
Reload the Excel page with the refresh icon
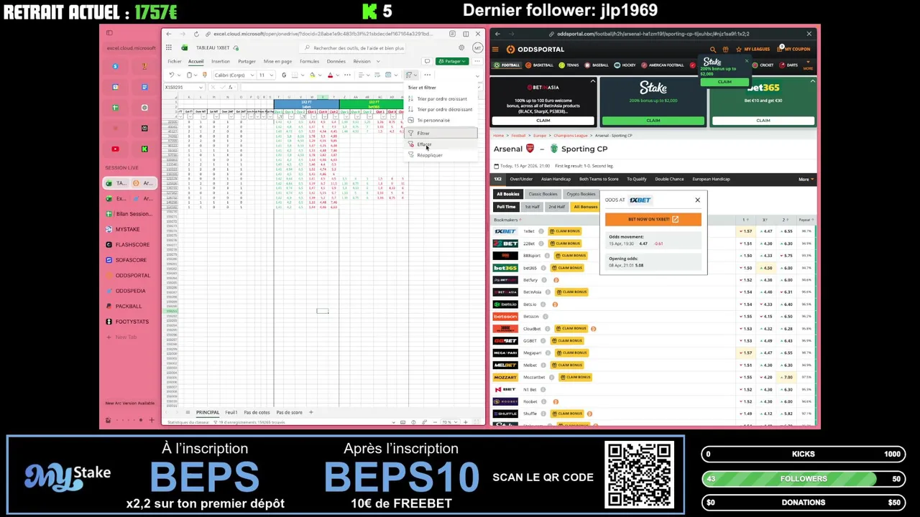(196, 34)
